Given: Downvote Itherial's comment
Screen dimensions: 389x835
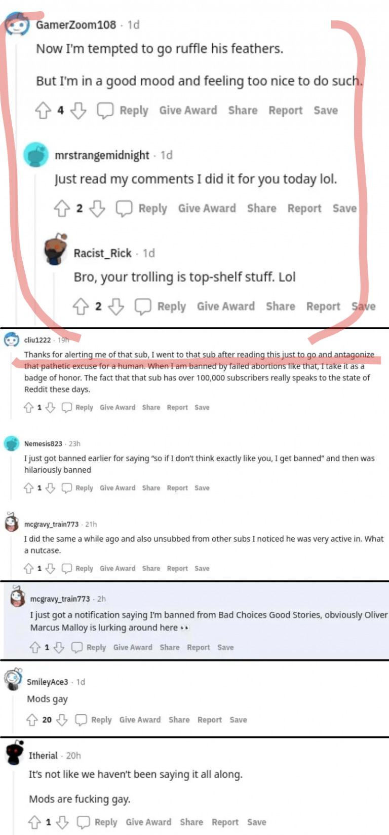Looking at the screenshot, I should pos(62,822).
